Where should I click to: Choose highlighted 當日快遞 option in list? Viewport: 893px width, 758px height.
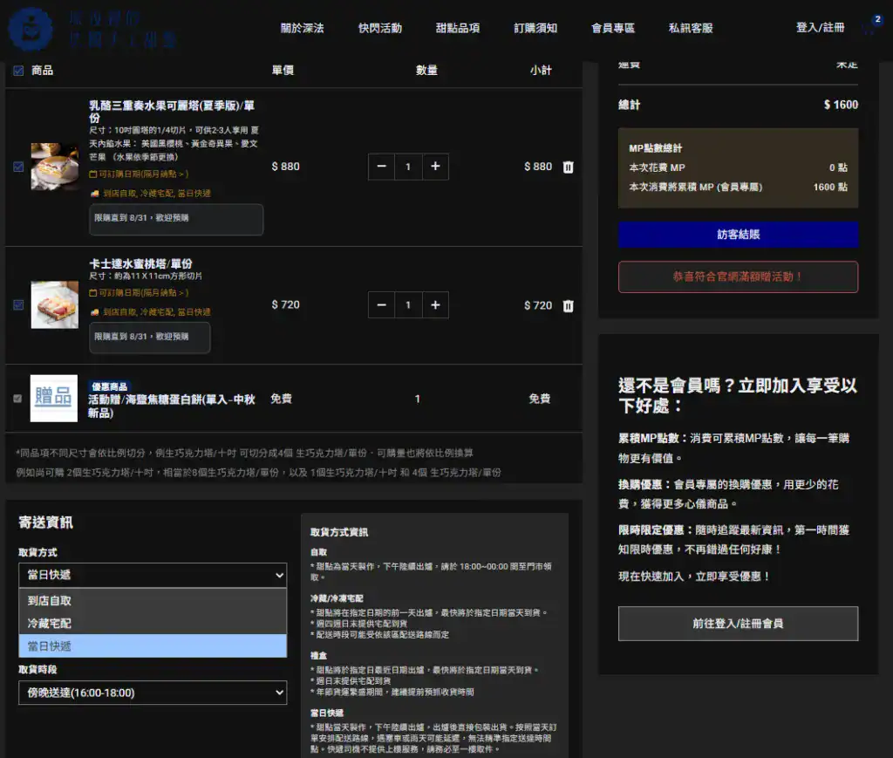pyautogui.click(x=153, y=645)
